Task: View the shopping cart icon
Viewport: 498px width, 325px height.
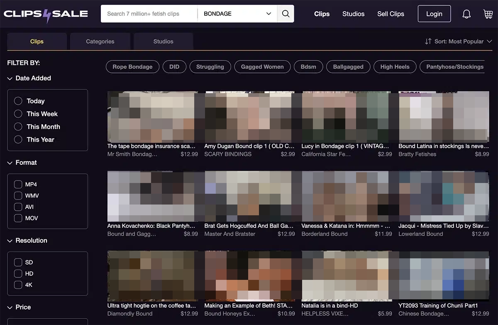Action: point(488,14)
